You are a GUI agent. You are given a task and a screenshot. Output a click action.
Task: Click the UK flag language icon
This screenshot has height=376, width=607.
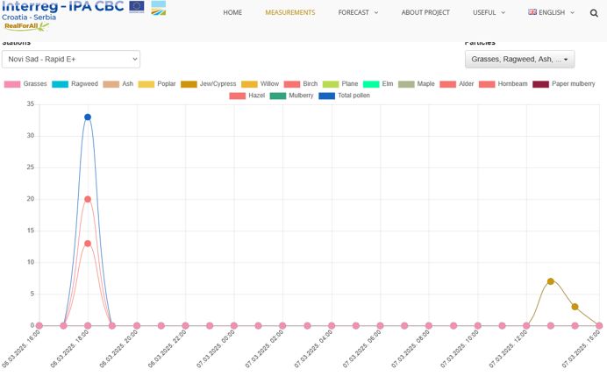532,12
